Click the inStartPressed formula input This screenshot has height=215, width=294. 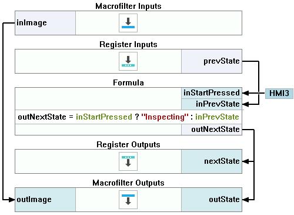tap(212, 93)
